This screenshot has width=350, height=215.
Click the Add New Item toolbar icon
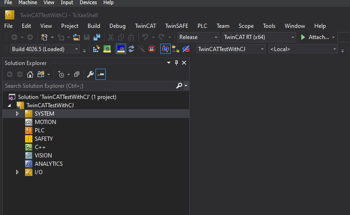tap(61, 37)
